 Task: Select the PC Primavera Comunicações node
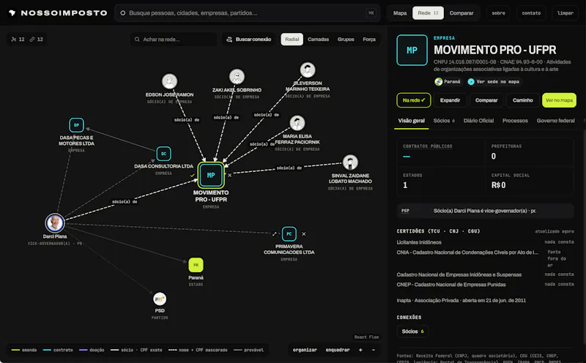[x=289, y=233]
